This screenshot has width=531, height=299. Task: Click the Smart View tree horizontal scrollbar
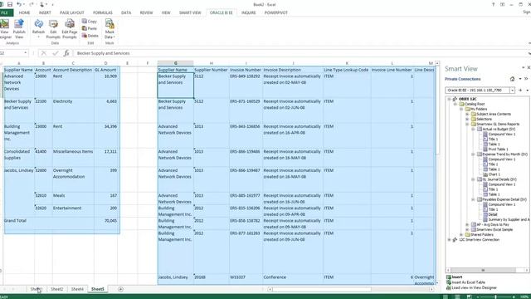point(487,270)
